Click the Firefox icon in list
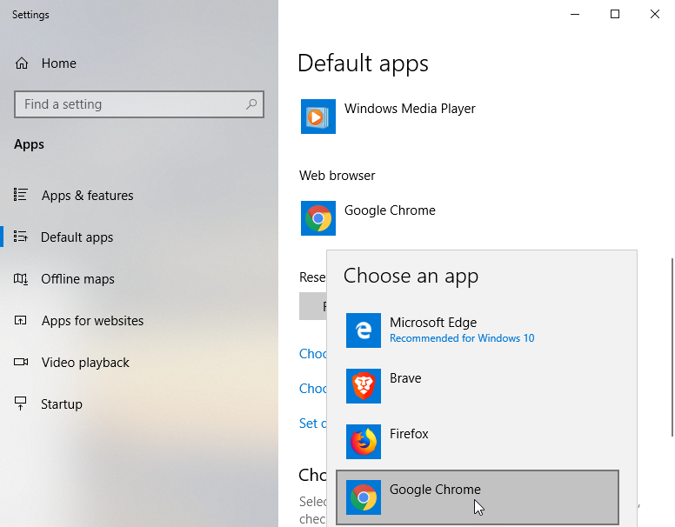This screenshot has height=527, width=675. pyautogui.click(x=364, y=441)
